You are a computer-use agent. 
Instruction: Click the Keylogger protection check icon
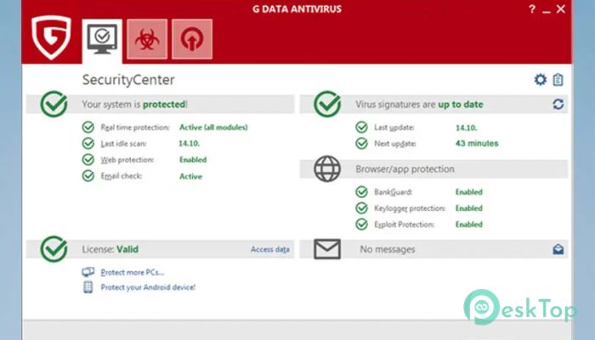361,208
